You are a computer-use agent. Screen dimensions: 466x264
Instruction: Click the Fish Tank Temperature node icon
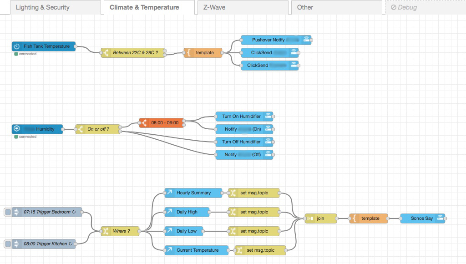(17, 46)
